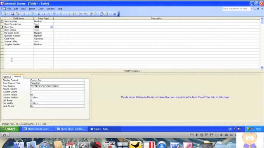Switch to the General properties tab

(7, 77)
